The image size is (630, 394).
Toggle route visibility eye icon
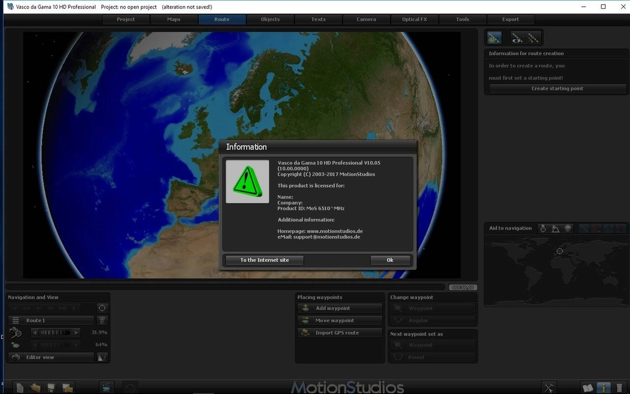click(x=517, y=37)
